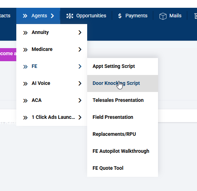This screenshot has width=197, height=191.
Task: Open the Appt Setting Script item
Action: pyautogui.click(x=123, y=66)
